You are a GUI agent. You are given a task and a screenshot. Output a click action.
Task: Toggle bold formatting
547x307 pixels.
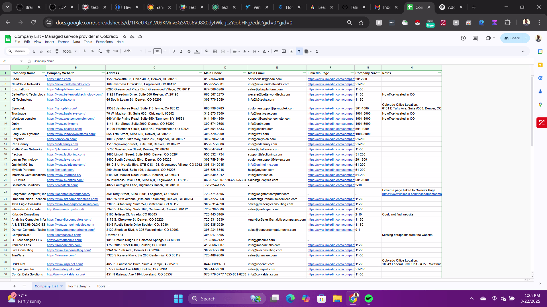pyautogui.click(x=174, y=51)
